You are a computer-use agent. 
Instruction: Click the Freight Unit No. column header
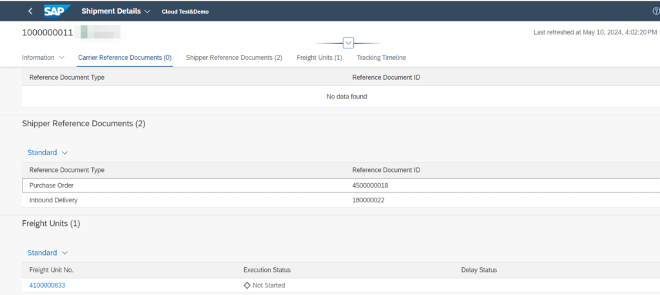tap(56, 270)
